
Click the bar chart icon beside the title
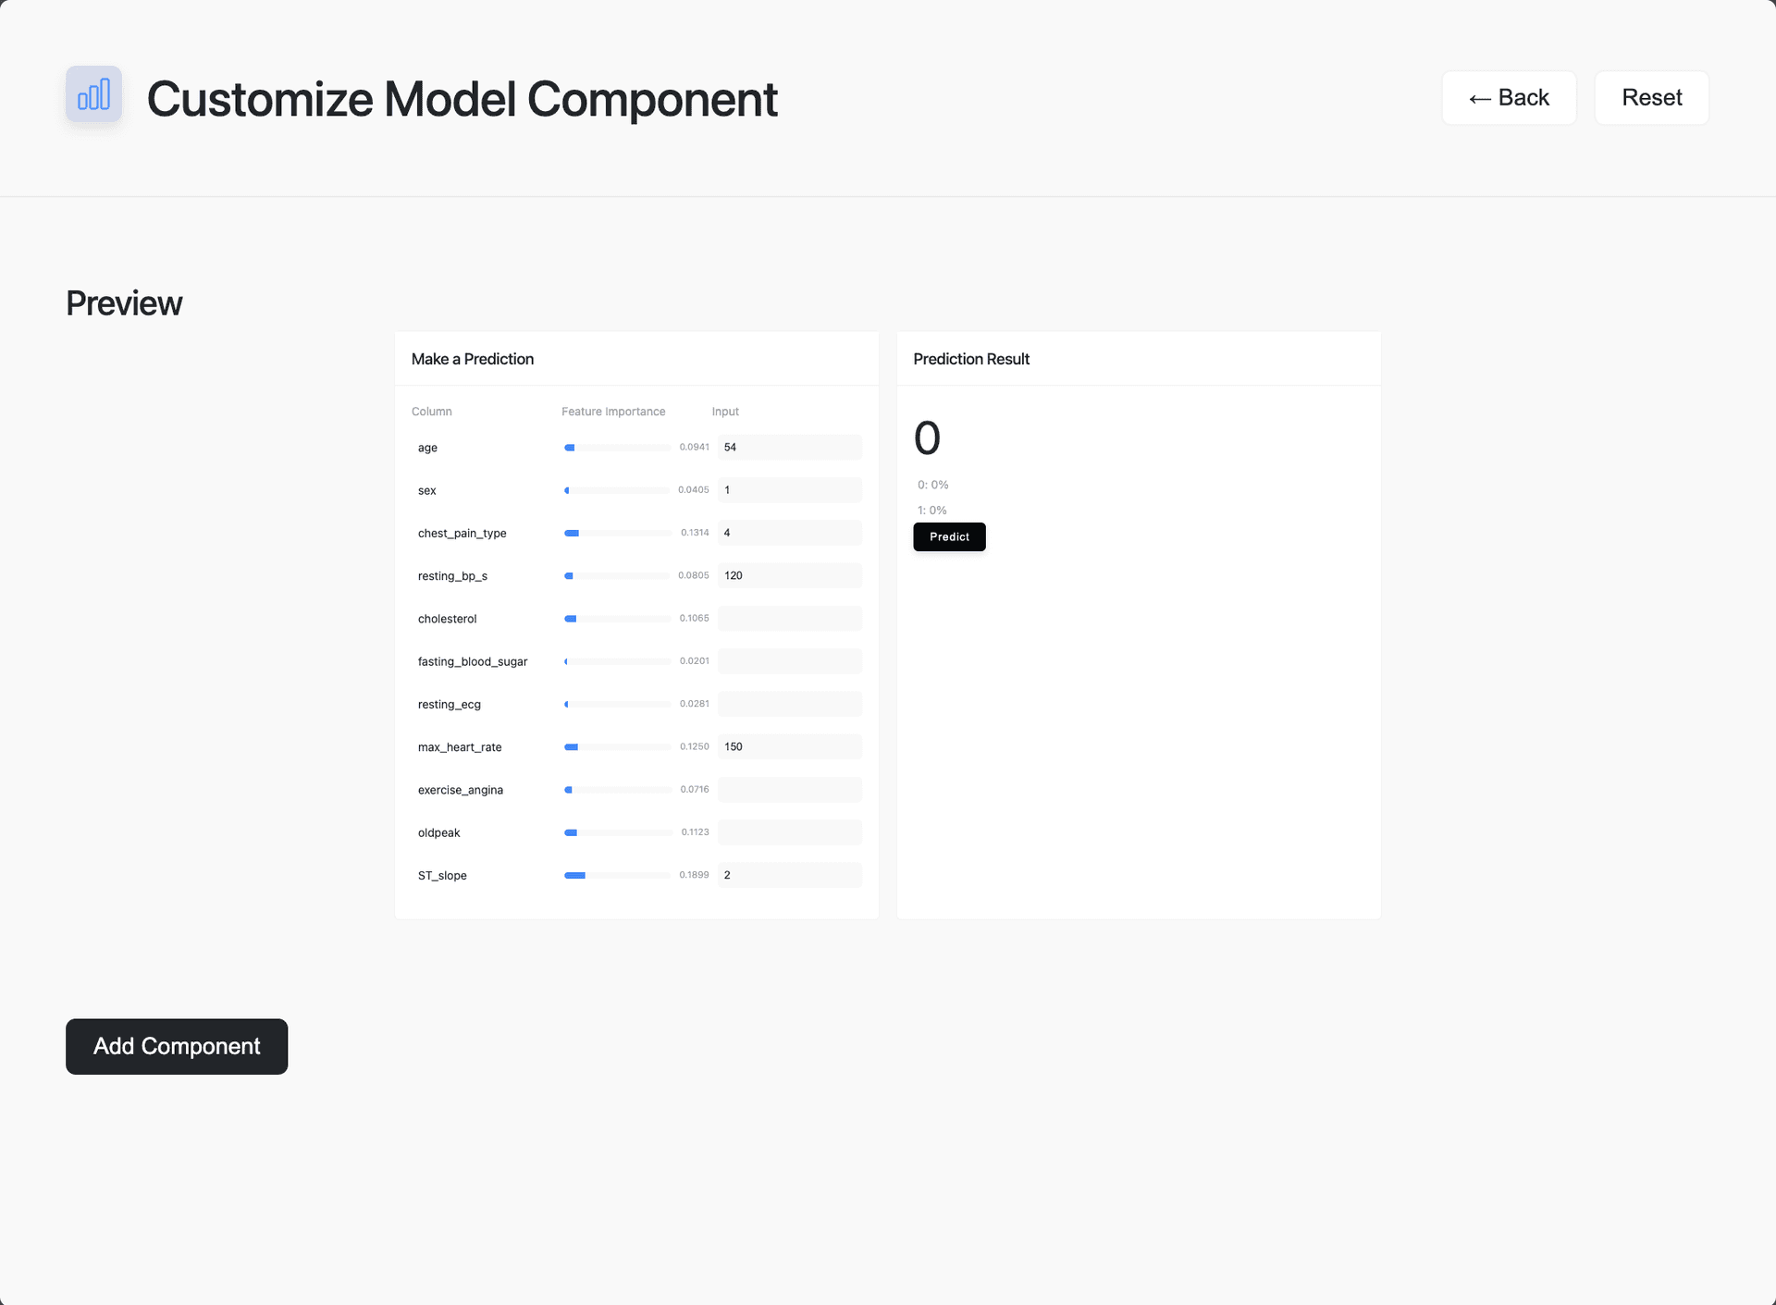tap(93, 93)
